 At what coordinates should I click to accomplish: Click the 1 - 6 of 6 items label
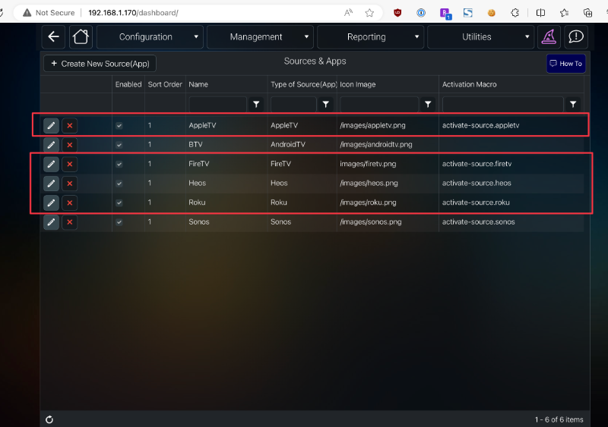pyautogui.click(x=559, y=419)
